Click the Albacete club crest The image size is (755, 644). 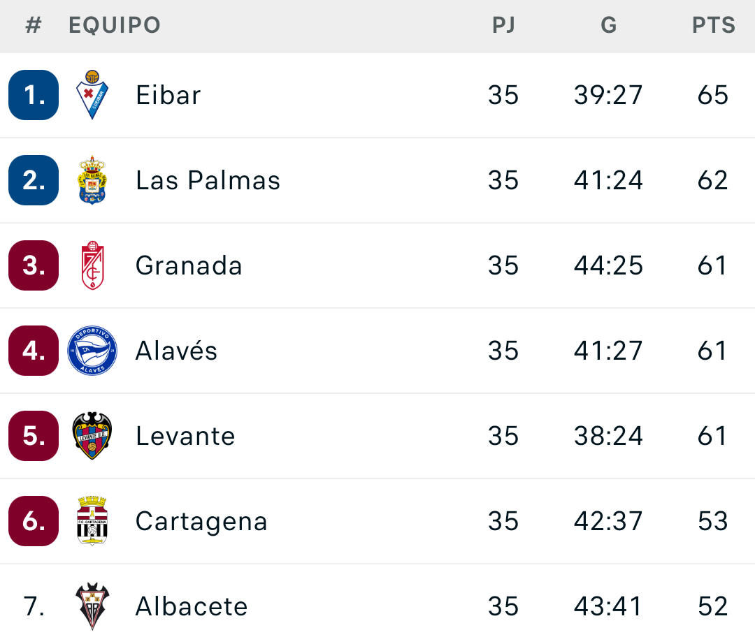[92, 606]
